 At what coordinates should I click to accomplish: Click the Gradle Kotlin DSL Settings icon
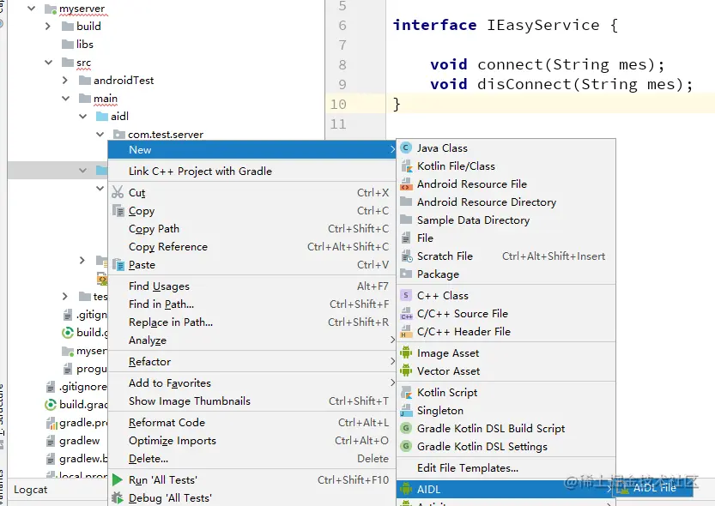pos(406,446)
